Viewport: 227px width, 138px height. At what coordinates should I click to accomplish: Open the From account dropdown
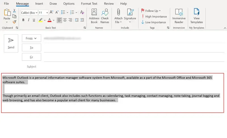click(31, 38)
